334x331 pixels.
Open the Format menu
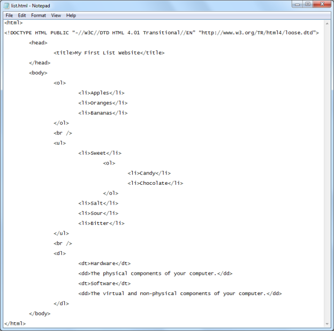pos(39,16)
